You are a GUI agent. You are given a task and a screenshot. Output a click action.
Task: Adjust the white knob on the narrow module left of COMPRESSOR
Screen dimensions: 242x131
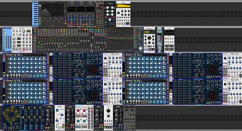(x=140, y=48)
